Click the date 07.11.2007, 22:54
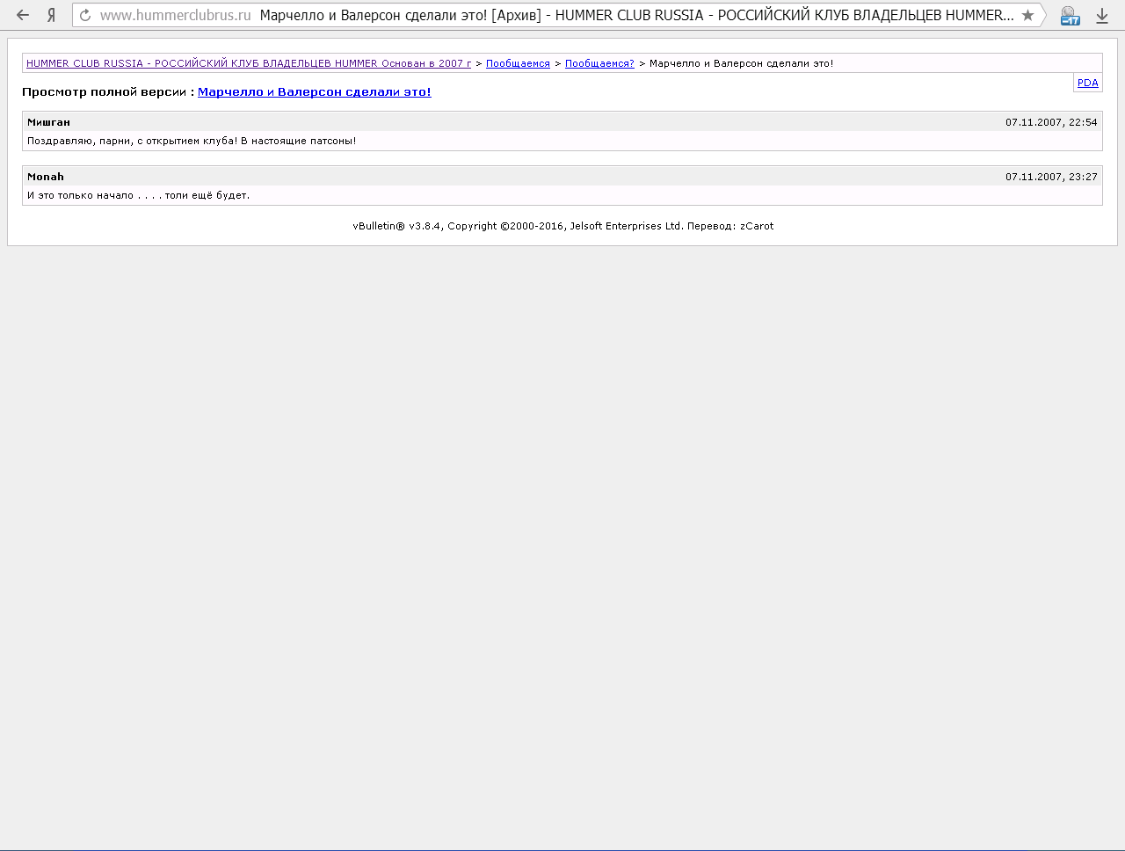Screen dimensions: 1125x851 pyautogui.click(x=1051, y=122)
